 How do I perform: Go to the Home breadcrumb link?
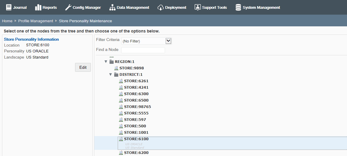7,21
